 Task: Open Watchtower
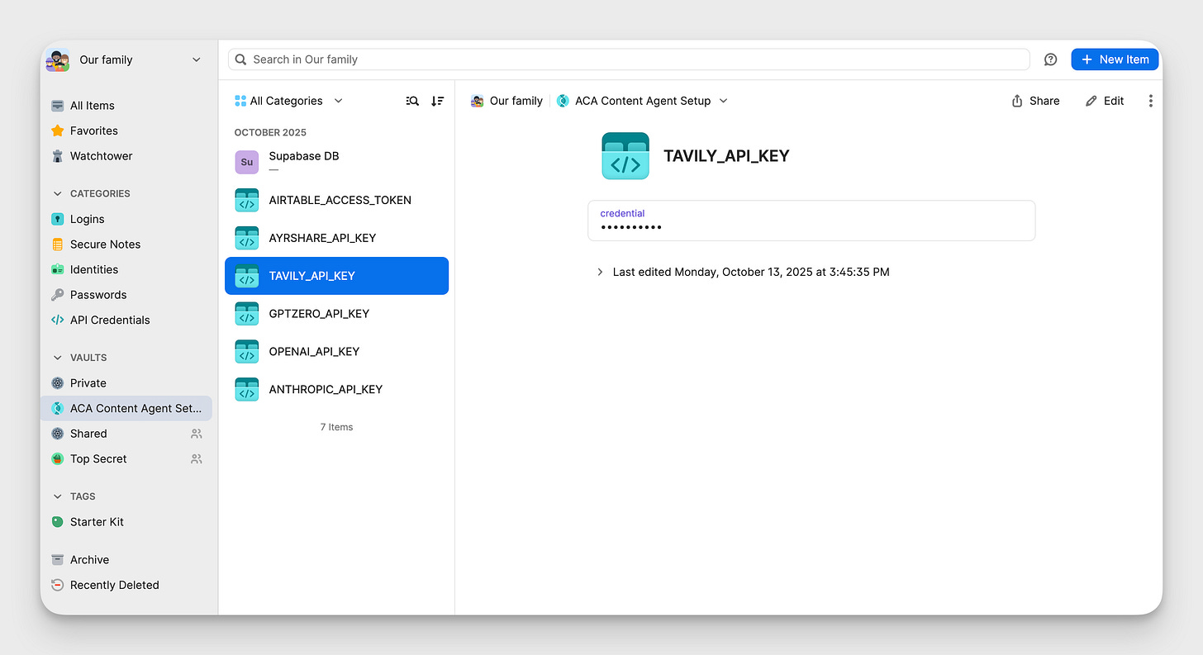[126, 156]
